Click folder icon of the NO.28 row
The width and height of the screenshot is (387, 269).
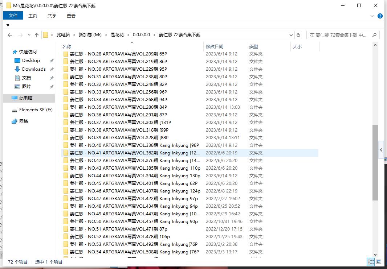pyautogui.click(x=66, y=54)
